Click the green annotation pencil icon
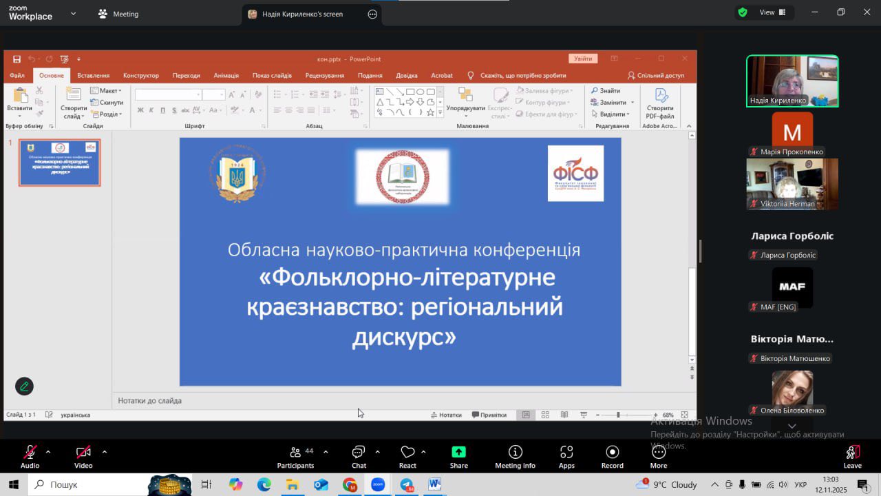881x496 pixels. 24,386
